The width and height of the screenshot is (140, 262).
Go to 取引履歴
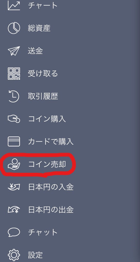[43, 96]
